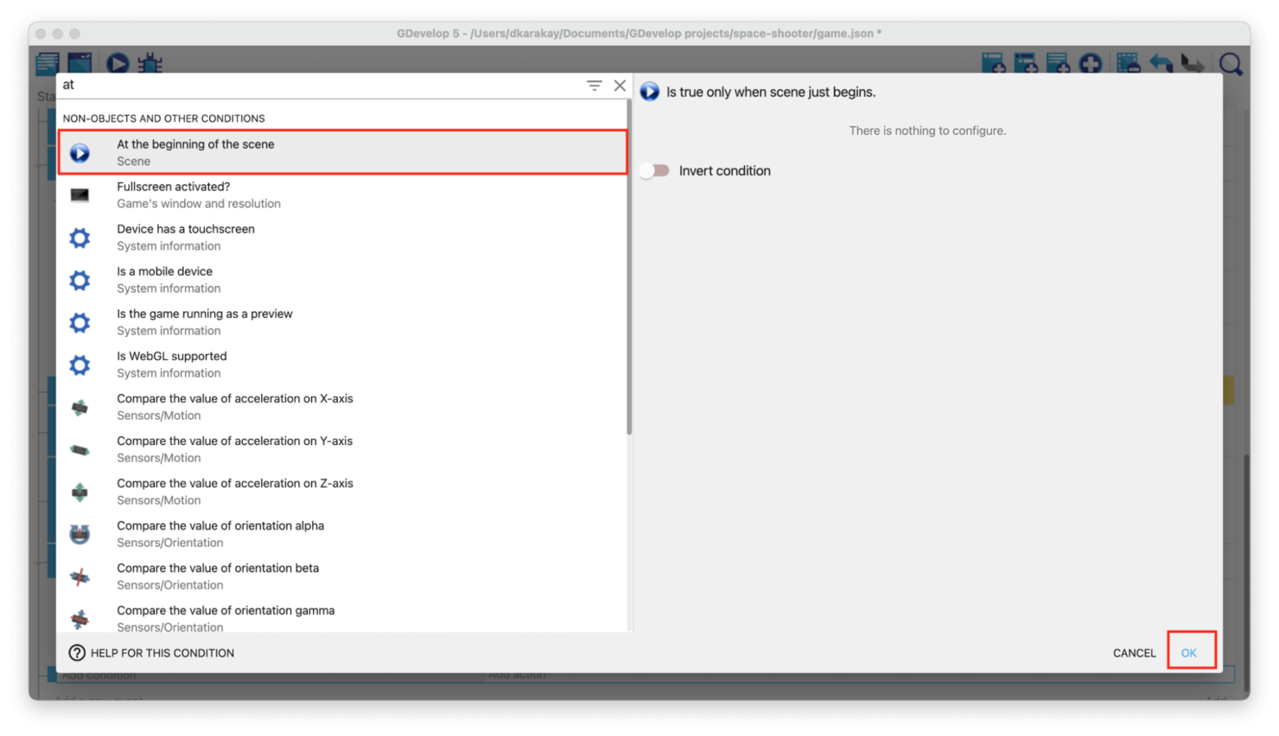
Task: Cancel the condition dialog
Action: coord(1133,652)
